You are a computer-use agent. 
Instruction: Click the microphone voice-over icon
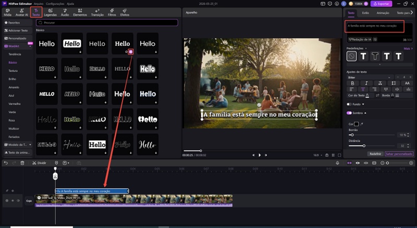coord(337,163)
